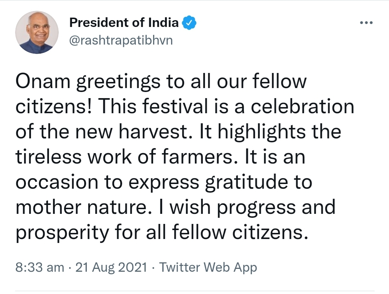
Task: Click the word prosperity in the tweet
Action: [x=62, y=233]
